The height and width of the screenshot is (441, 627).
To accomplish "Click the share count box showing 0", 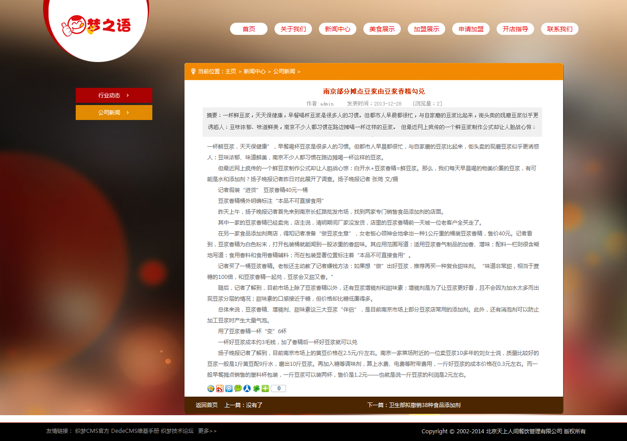I will pos(279,388).
